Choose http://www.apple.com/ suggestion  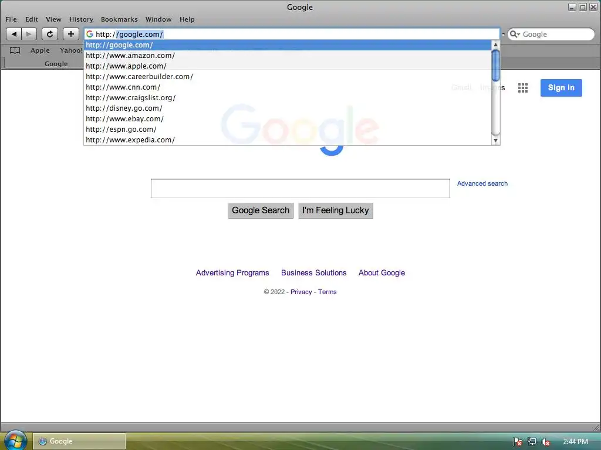(x=288, y=66)
